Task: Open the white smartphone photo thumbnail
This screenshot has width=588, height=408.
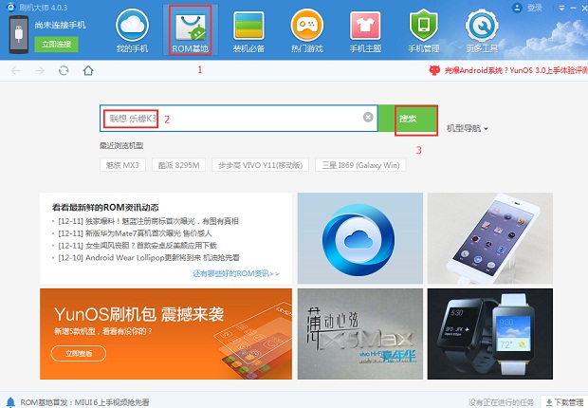Action: [489, 238]
